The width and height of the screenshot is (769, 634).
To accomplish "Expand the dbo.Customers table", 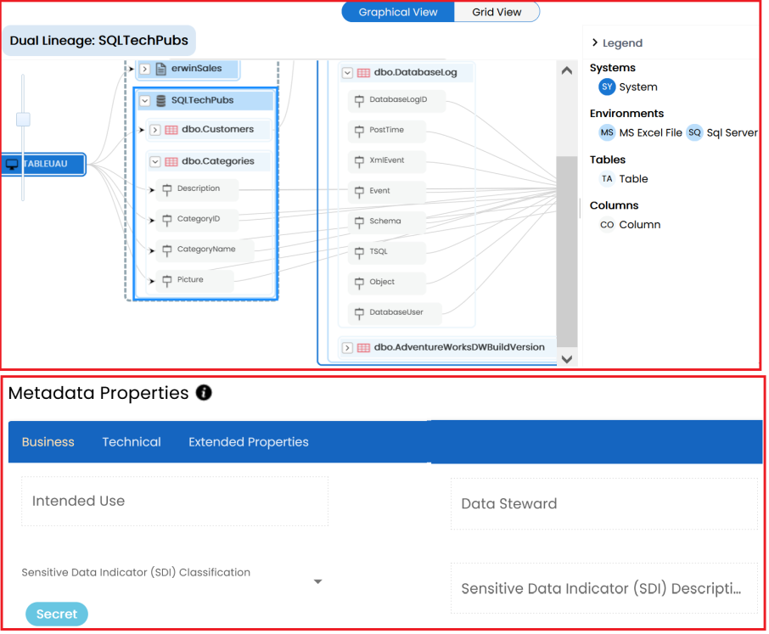I will (x=155, y=130).
